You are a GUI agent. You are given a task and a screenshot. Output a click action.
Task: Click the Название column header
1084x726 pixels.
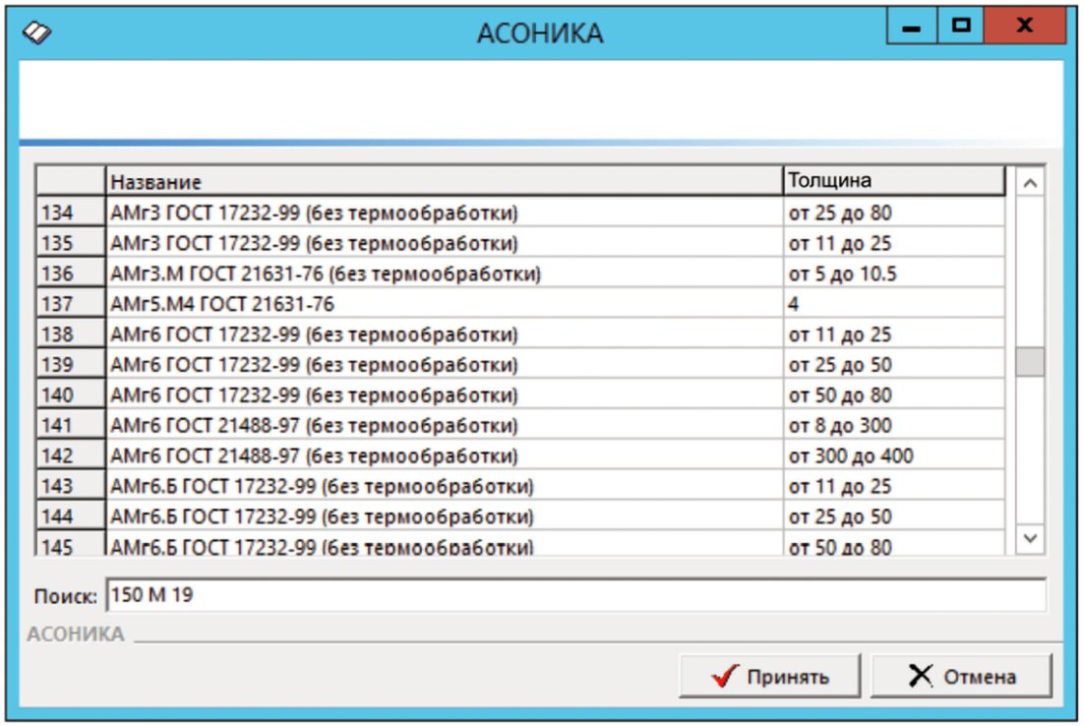tap(444, 181)
